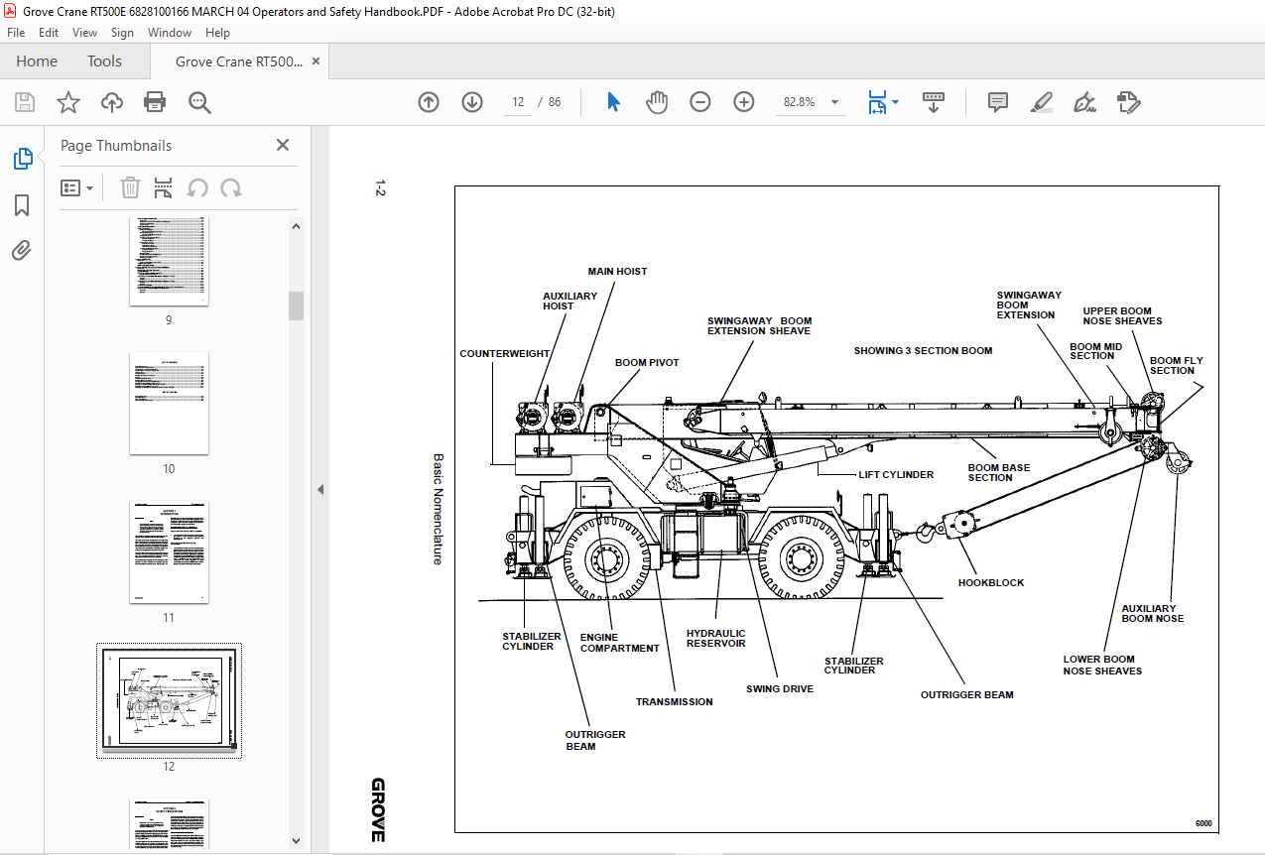Open the Window menu
Viewport: 1265px width, 855px height.
pyautogui.click(x=170, y=33)
